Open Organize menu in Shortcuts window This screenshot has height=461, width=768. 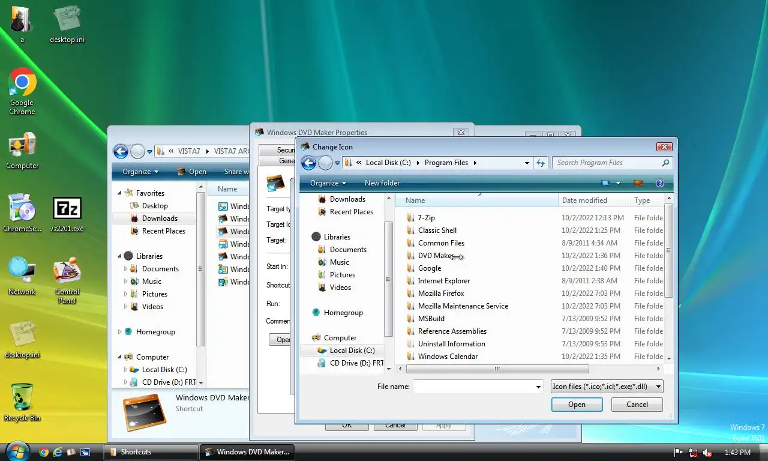140,172
